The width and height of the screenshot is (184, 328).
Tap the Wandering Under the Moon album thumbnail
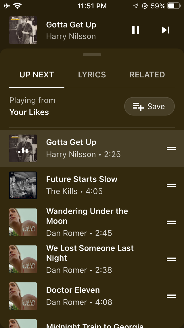pyautogui.click(x=23, y=222)
